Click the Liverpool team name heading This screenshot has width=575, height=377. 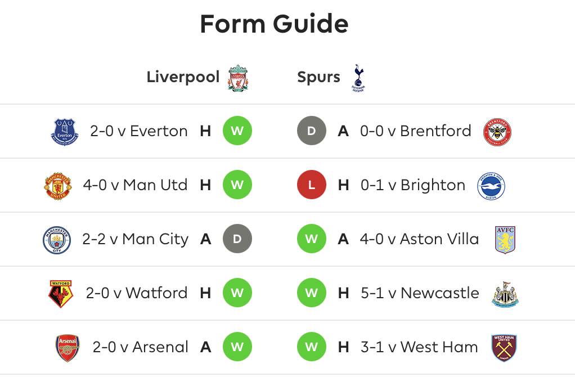coord(183,77)
